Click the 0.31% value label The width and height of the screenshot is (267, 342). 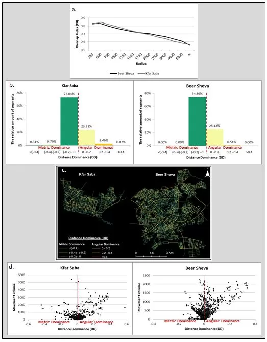34,142
